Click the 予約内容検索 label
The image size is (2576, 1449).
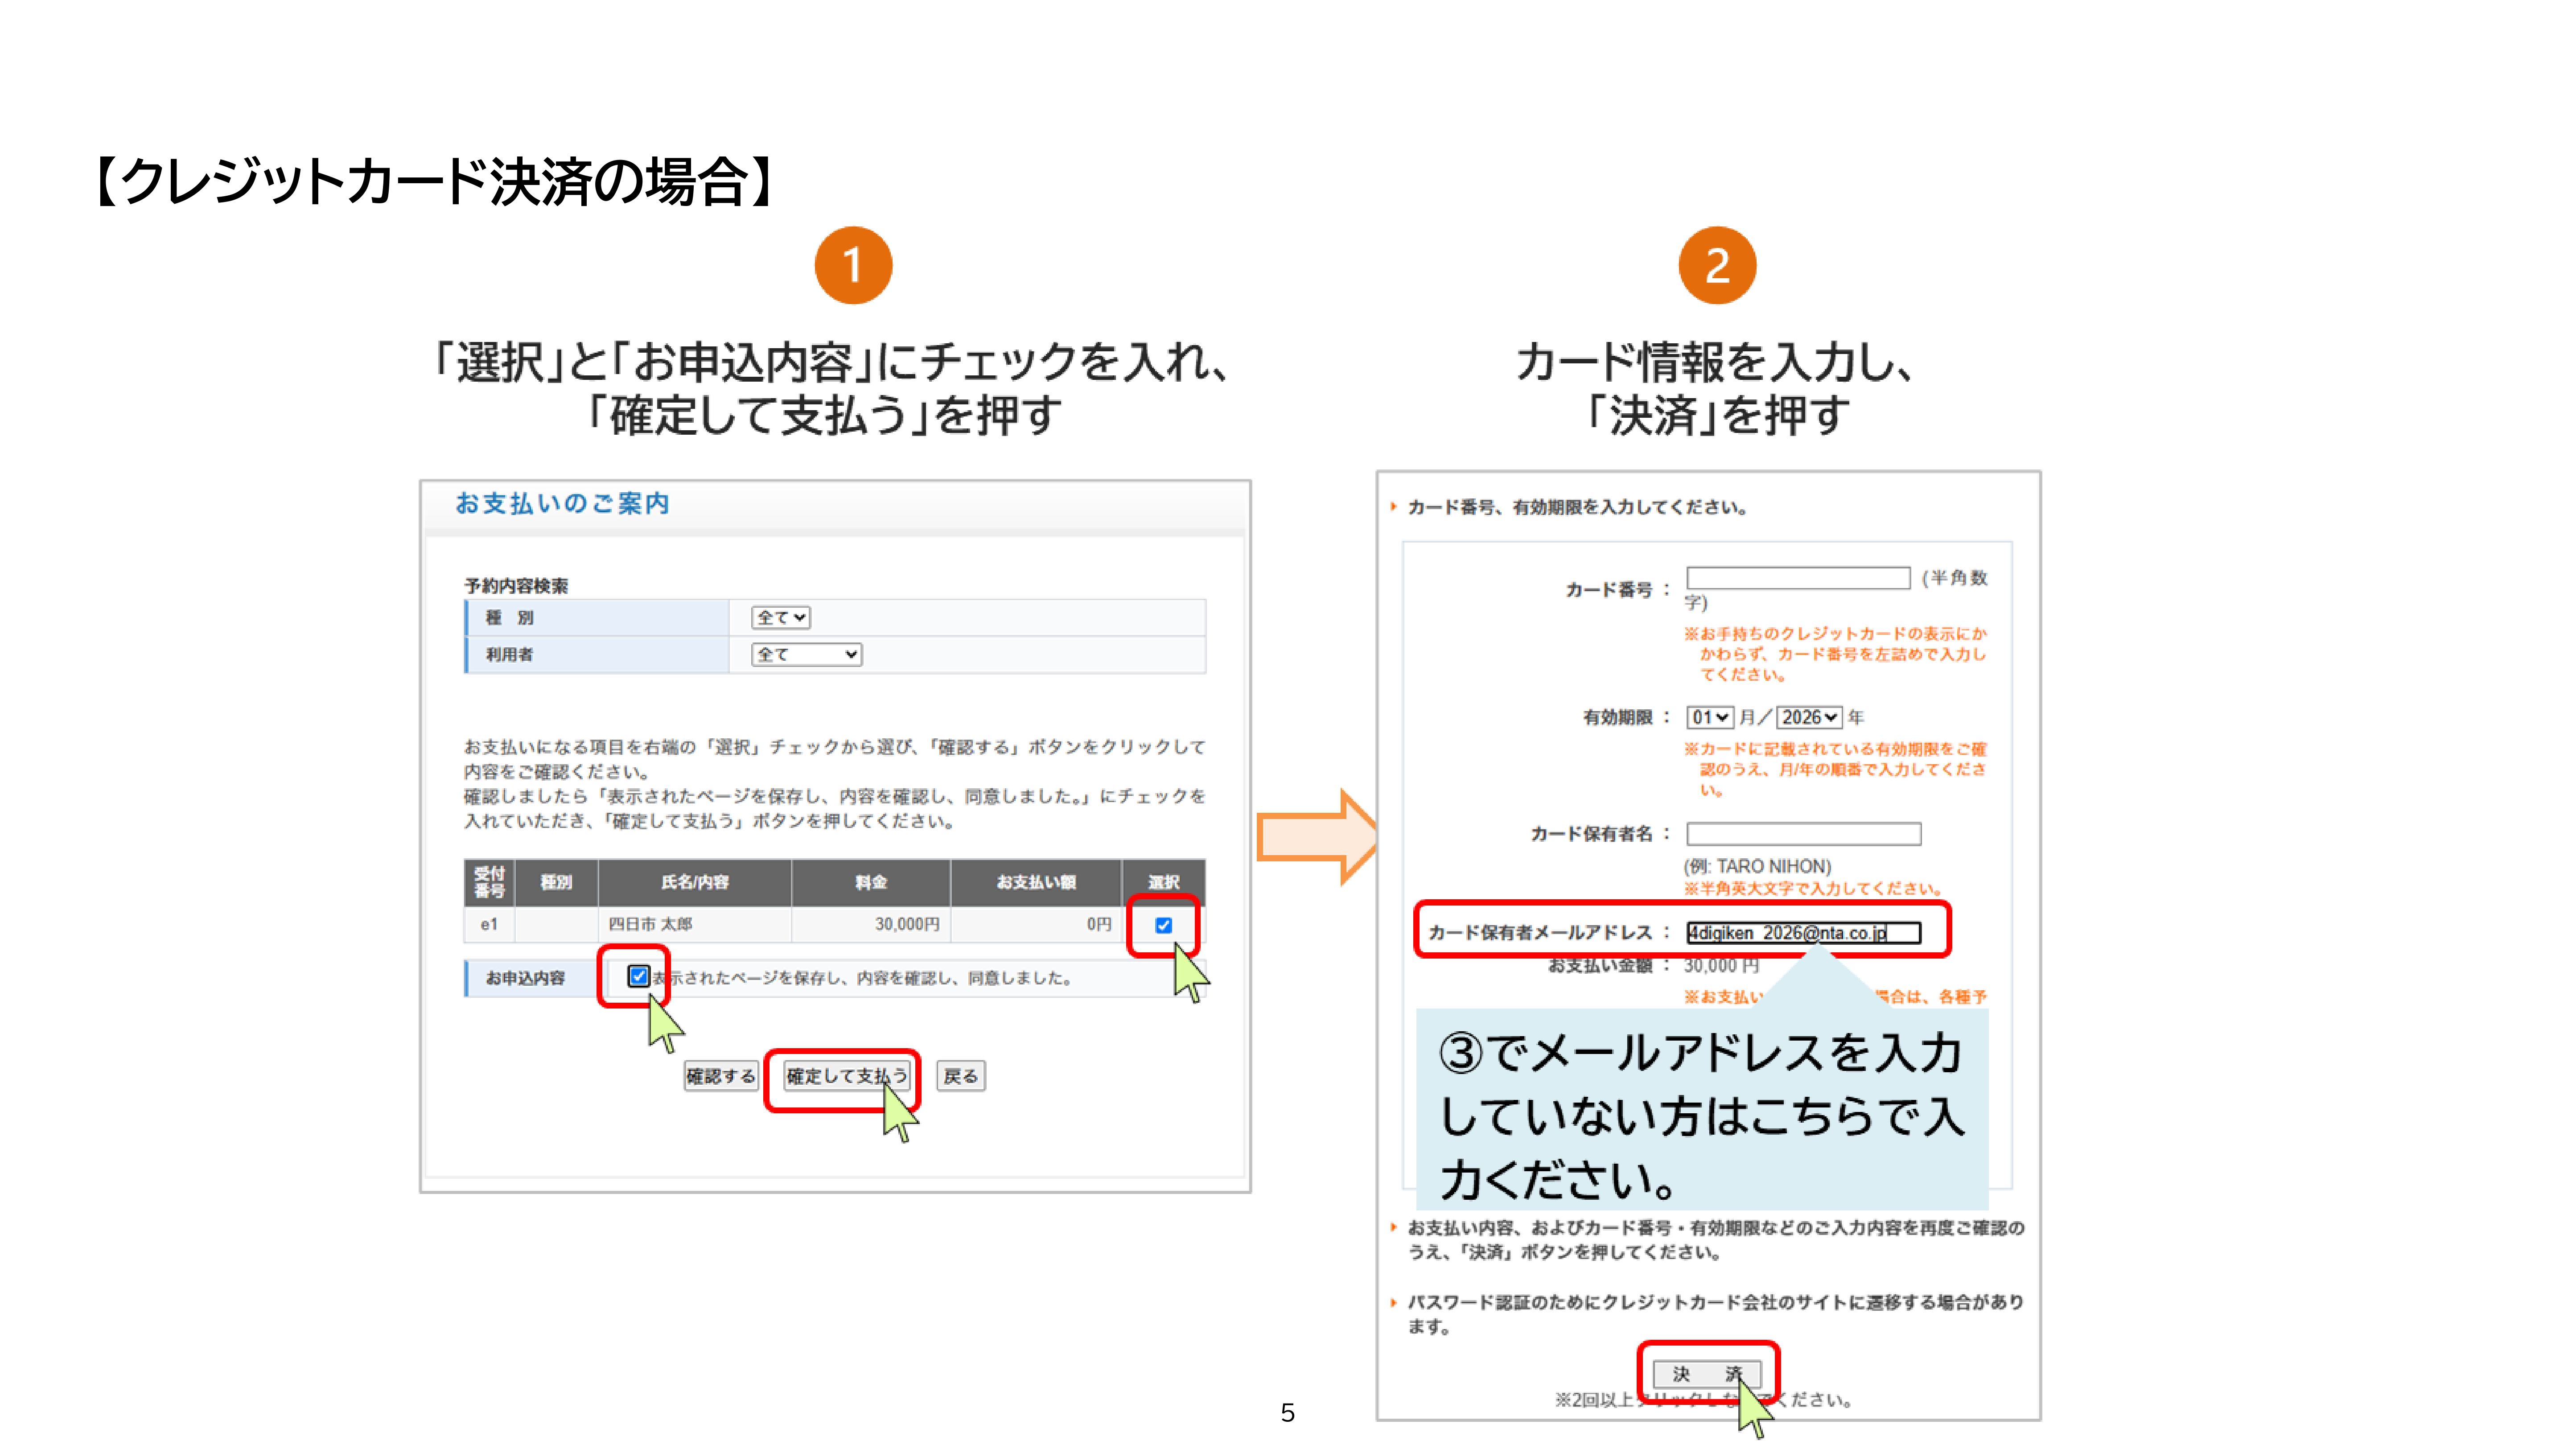[516, 585]
